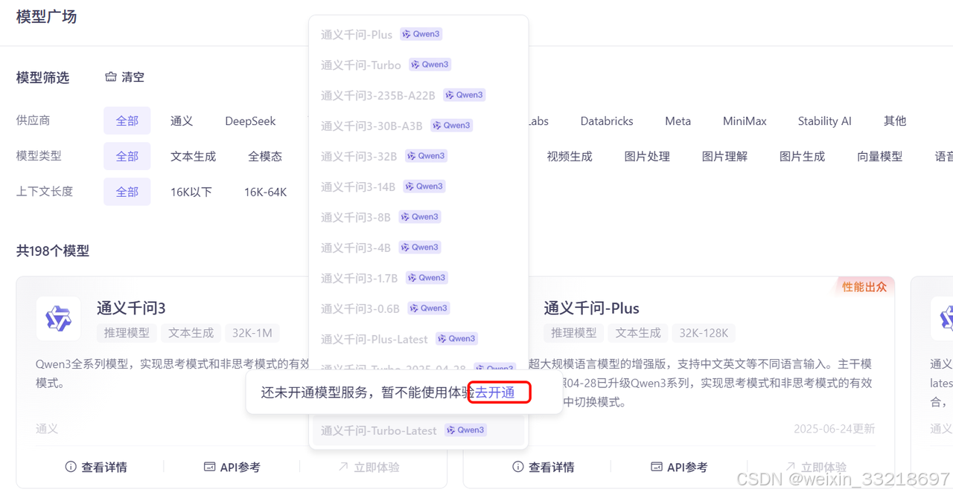The image size is (953, 495).
Task: Filter suppliers by 通义
Action: tap(182, 120)
